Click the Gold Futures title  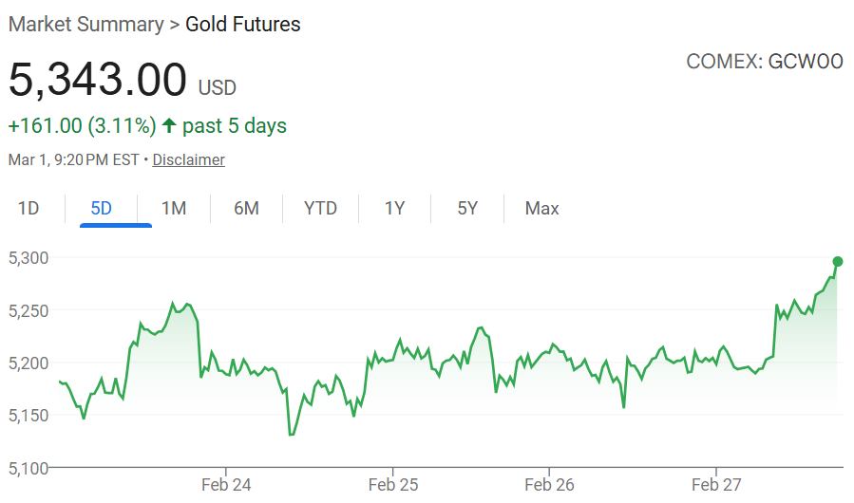coord(243,25)
